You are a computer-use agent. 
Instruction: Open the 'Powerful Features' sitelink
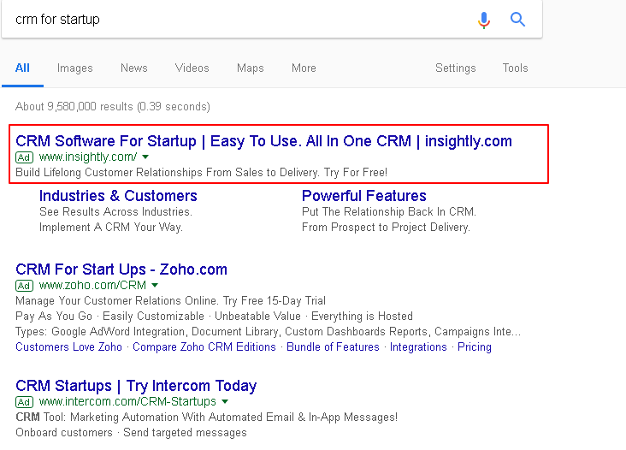pyautogui.click(x=364, y=196)
